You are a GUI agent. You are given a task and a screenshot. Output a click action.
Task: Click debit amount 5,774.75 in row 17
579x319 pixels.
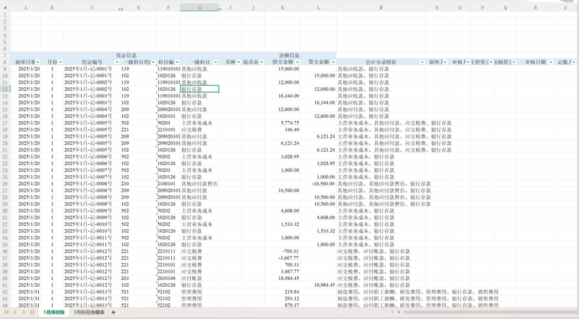pos(283,123)
